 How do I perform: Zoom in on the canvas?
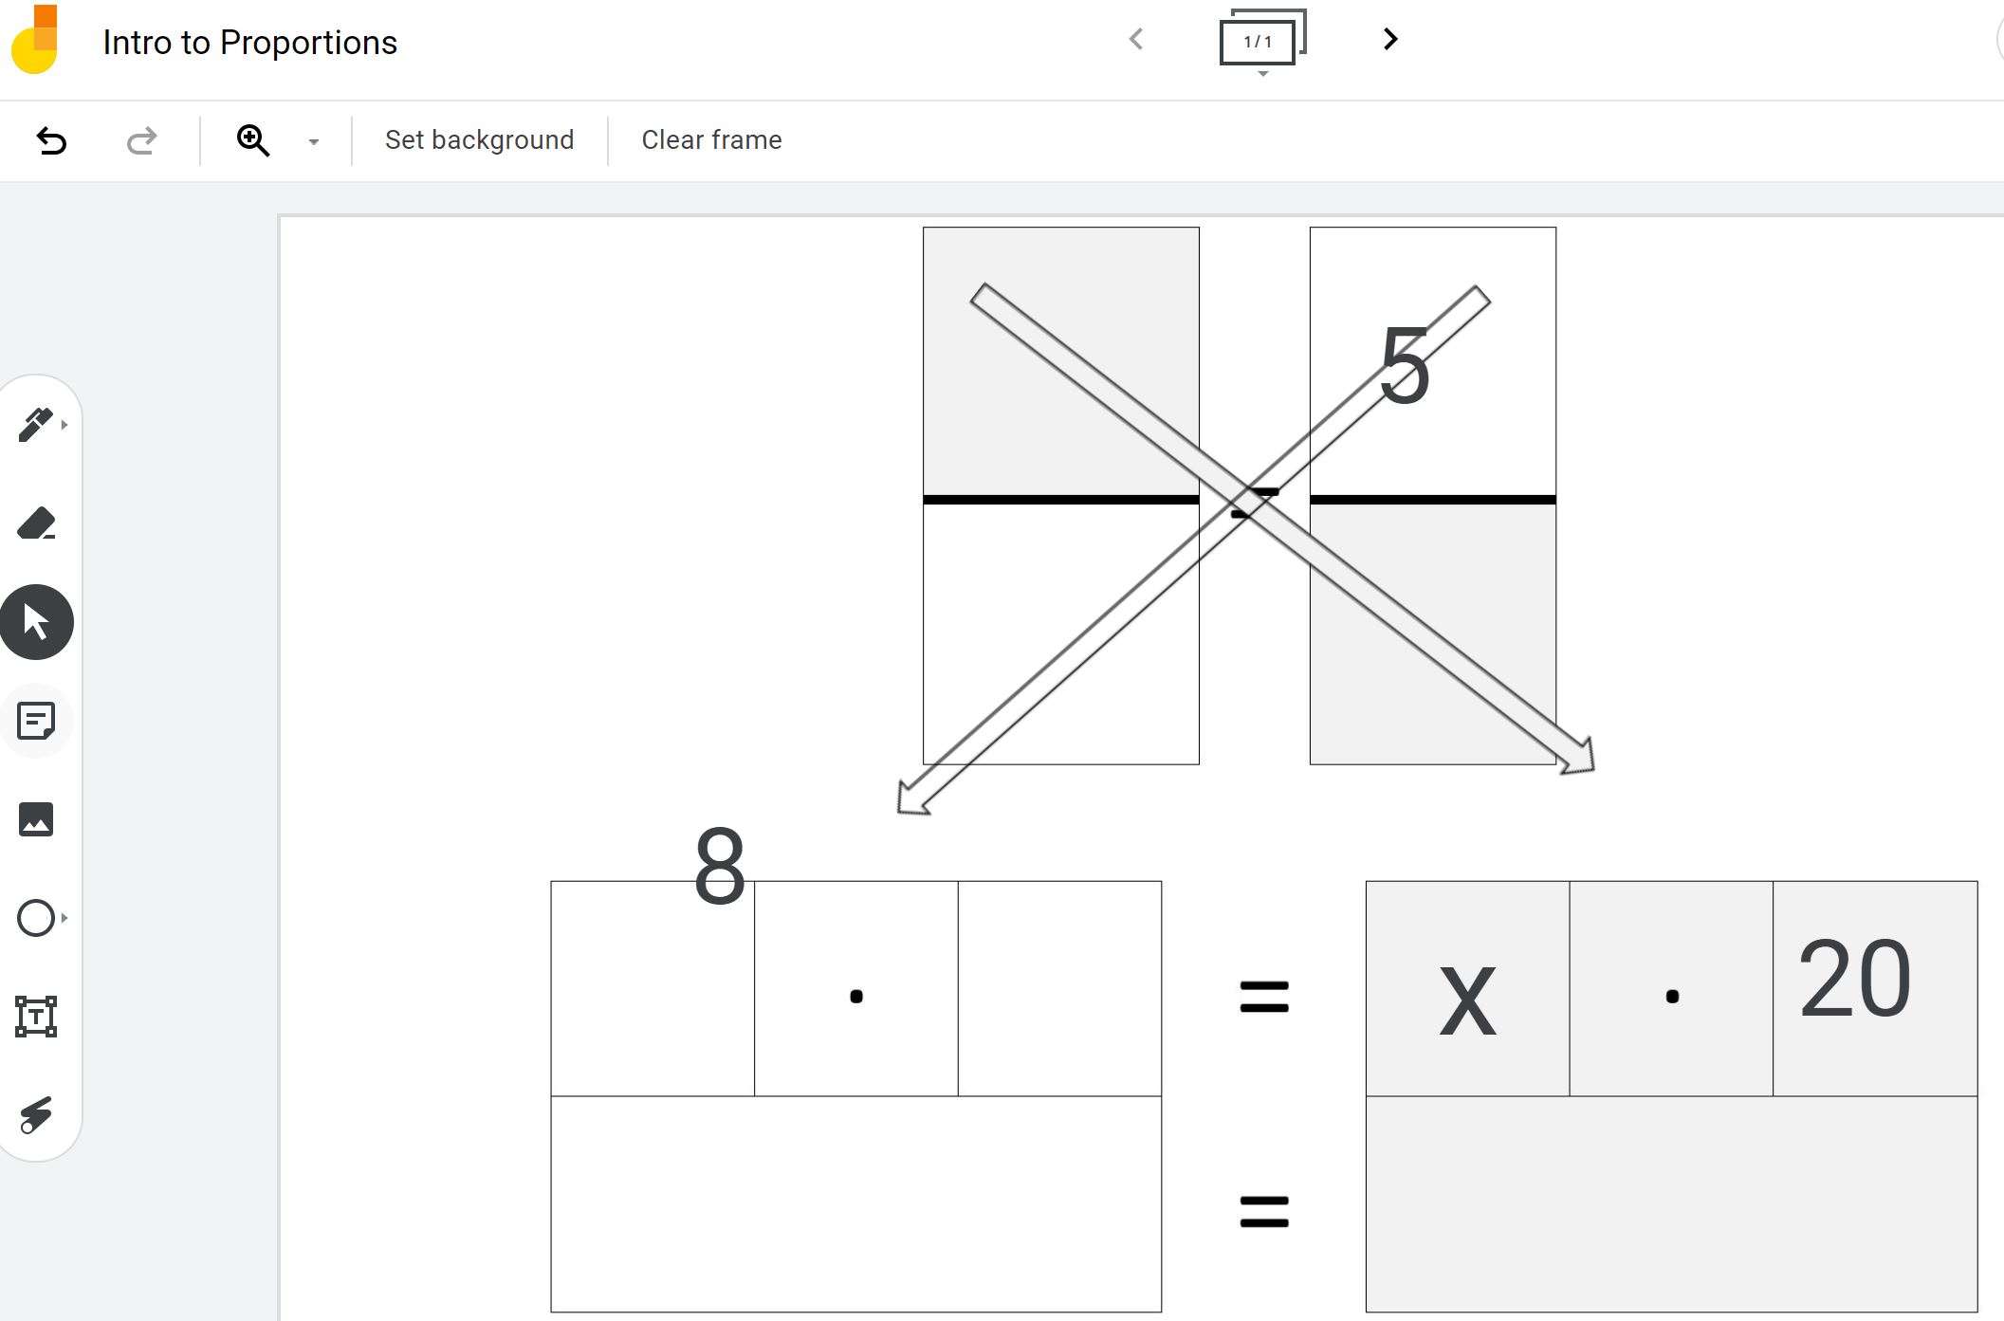[x=251, y=140]
